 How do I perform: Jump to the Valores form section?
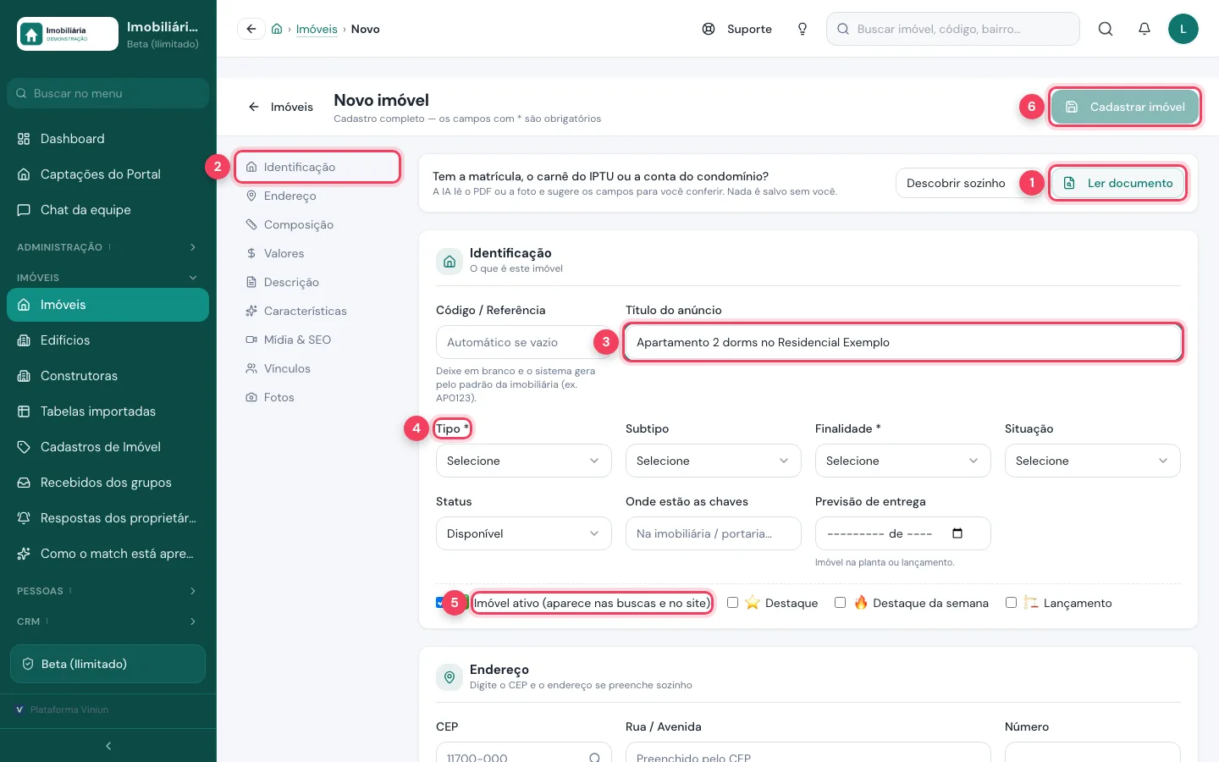tap(317, 253)
